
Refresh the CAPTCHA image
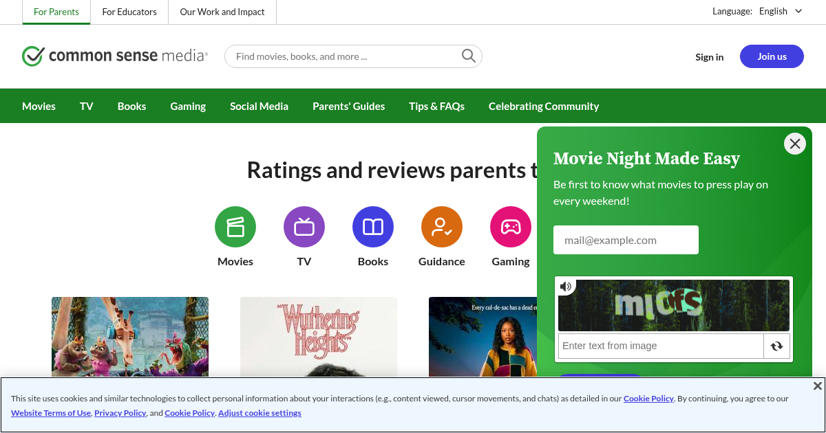click(777, 346)
